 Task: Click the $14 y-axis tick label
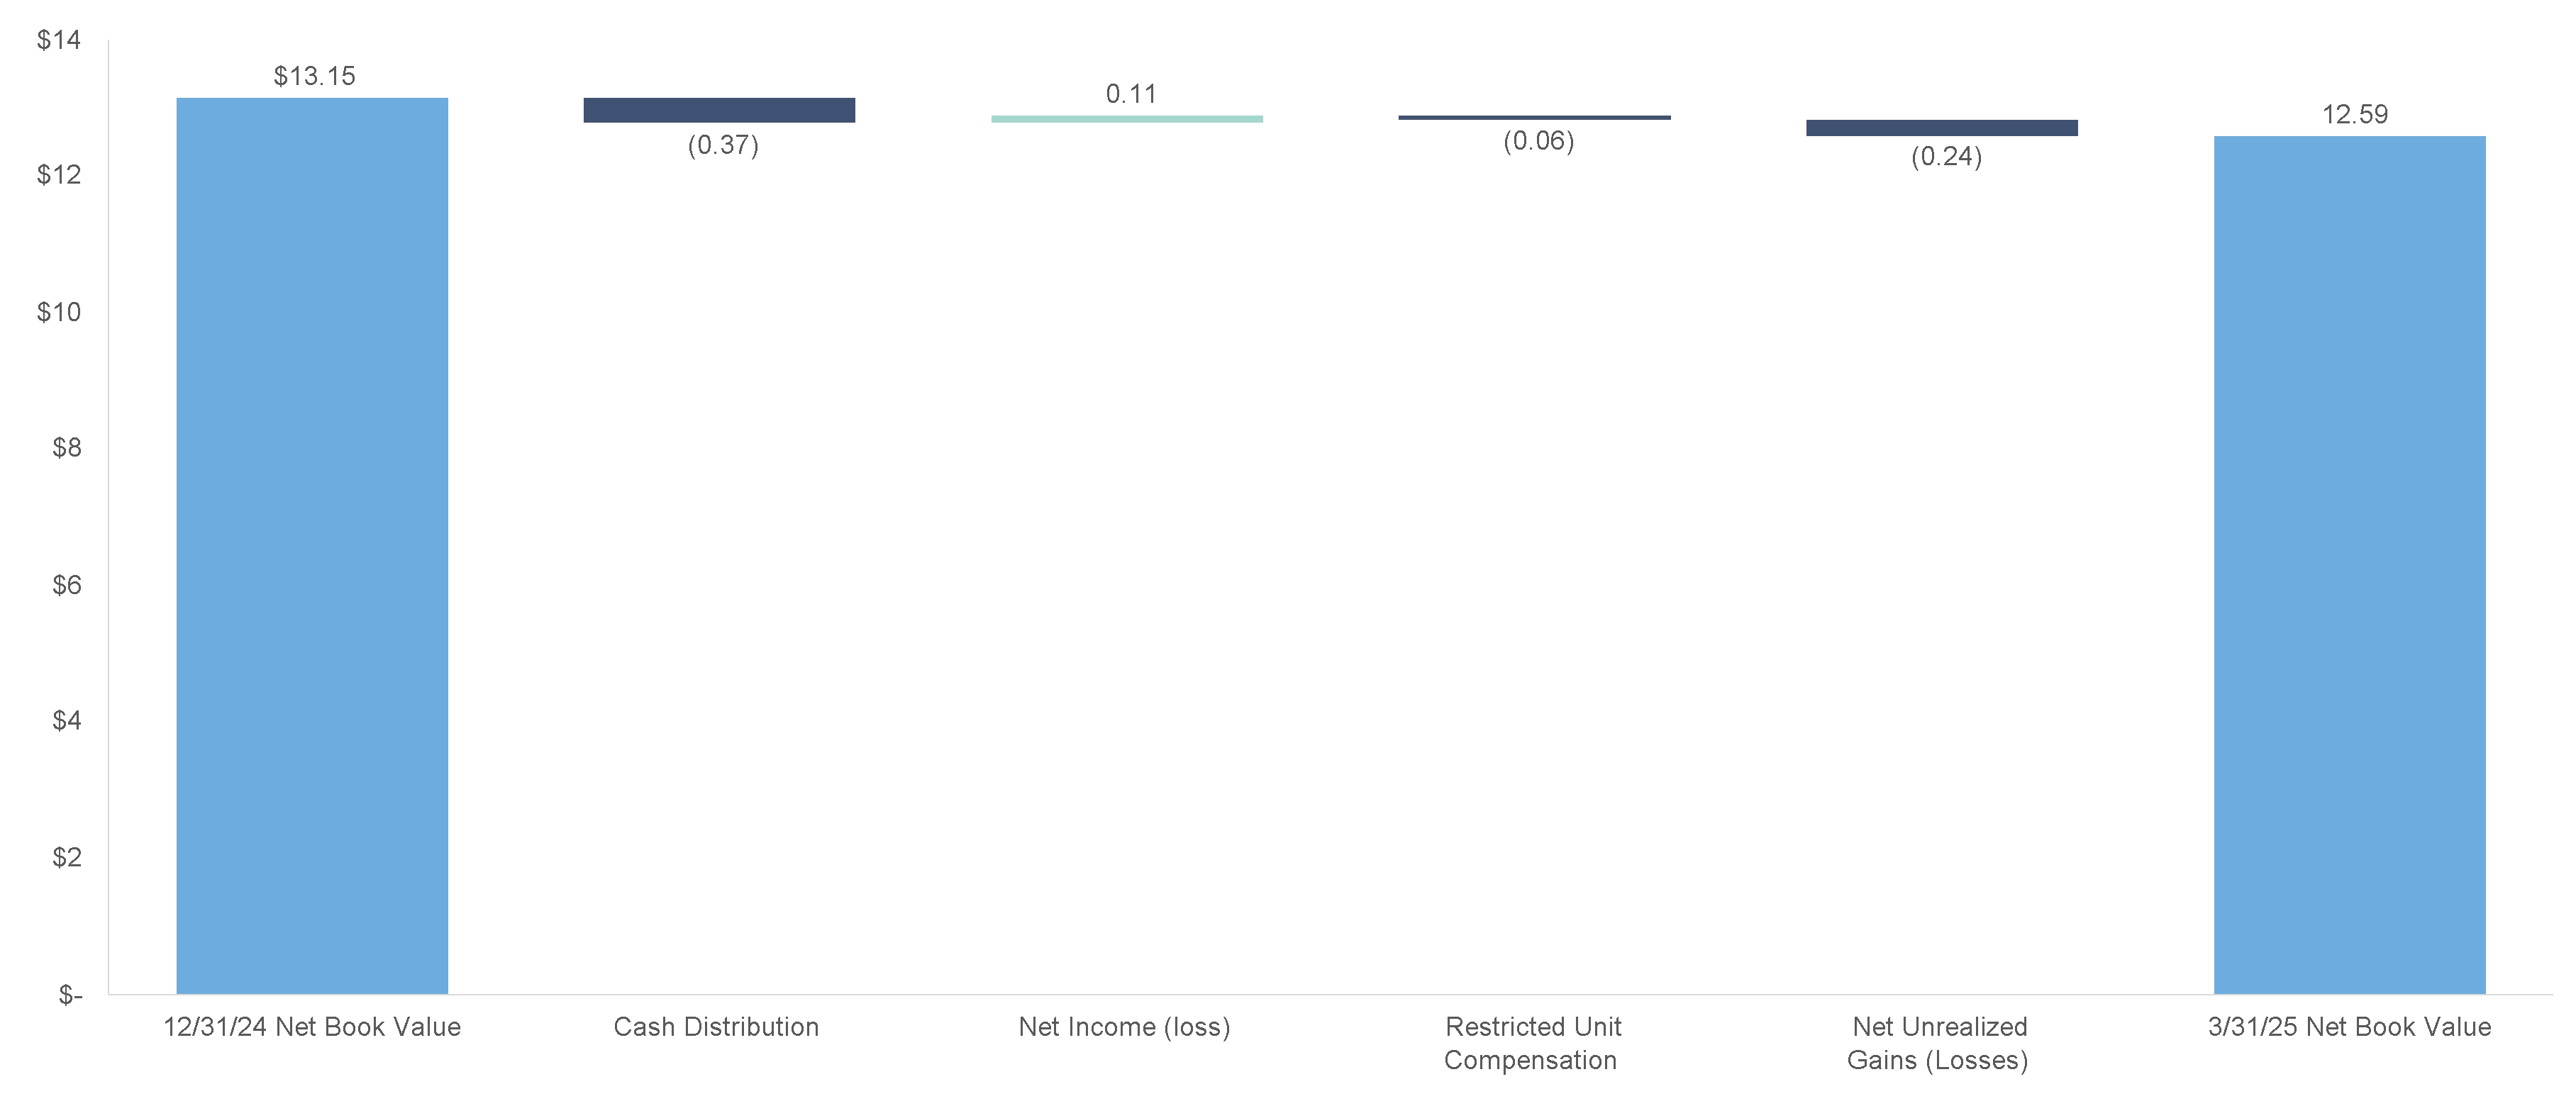(58, 40)
